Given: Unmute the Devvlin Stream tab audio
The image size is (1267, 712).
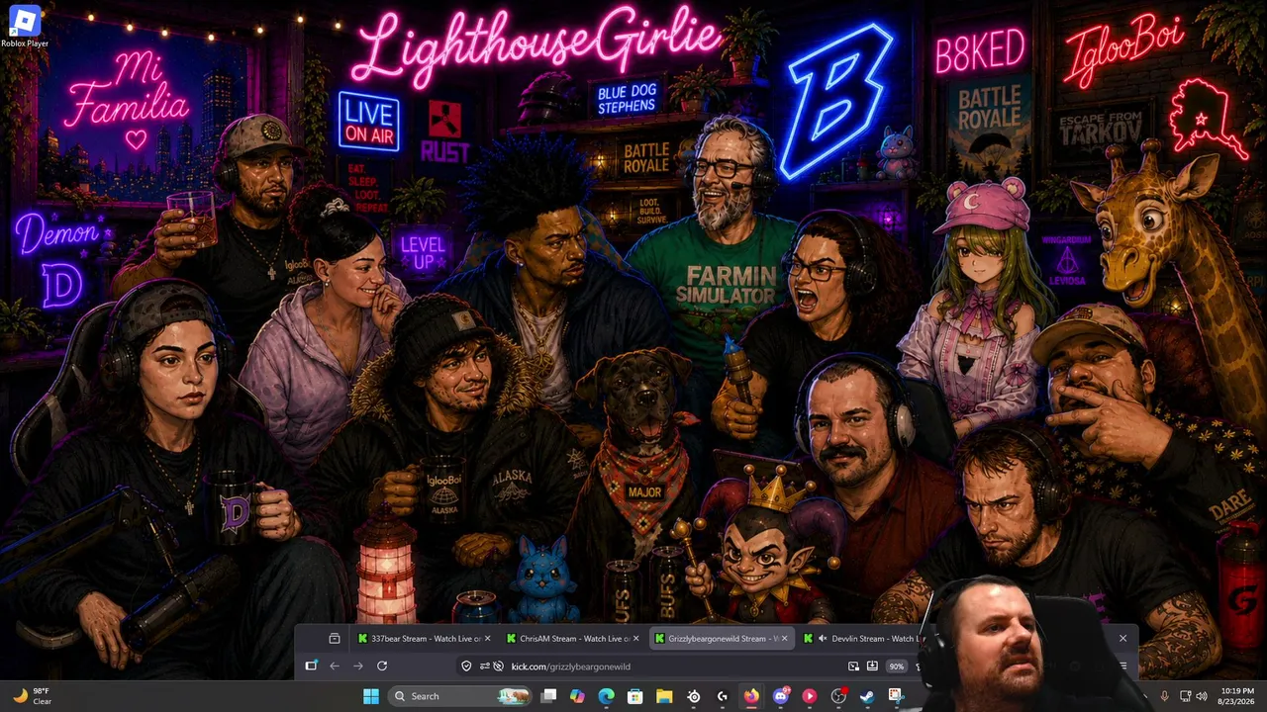Looking at the screenshot, I should pos(822,639).
